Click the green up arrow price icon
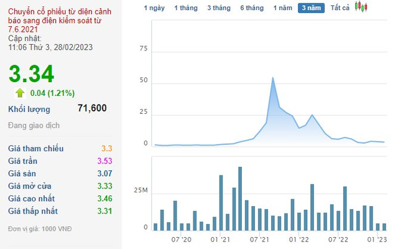Image resolution: width=398 pixels, height=249 pixels. click(x=20, y=93)
